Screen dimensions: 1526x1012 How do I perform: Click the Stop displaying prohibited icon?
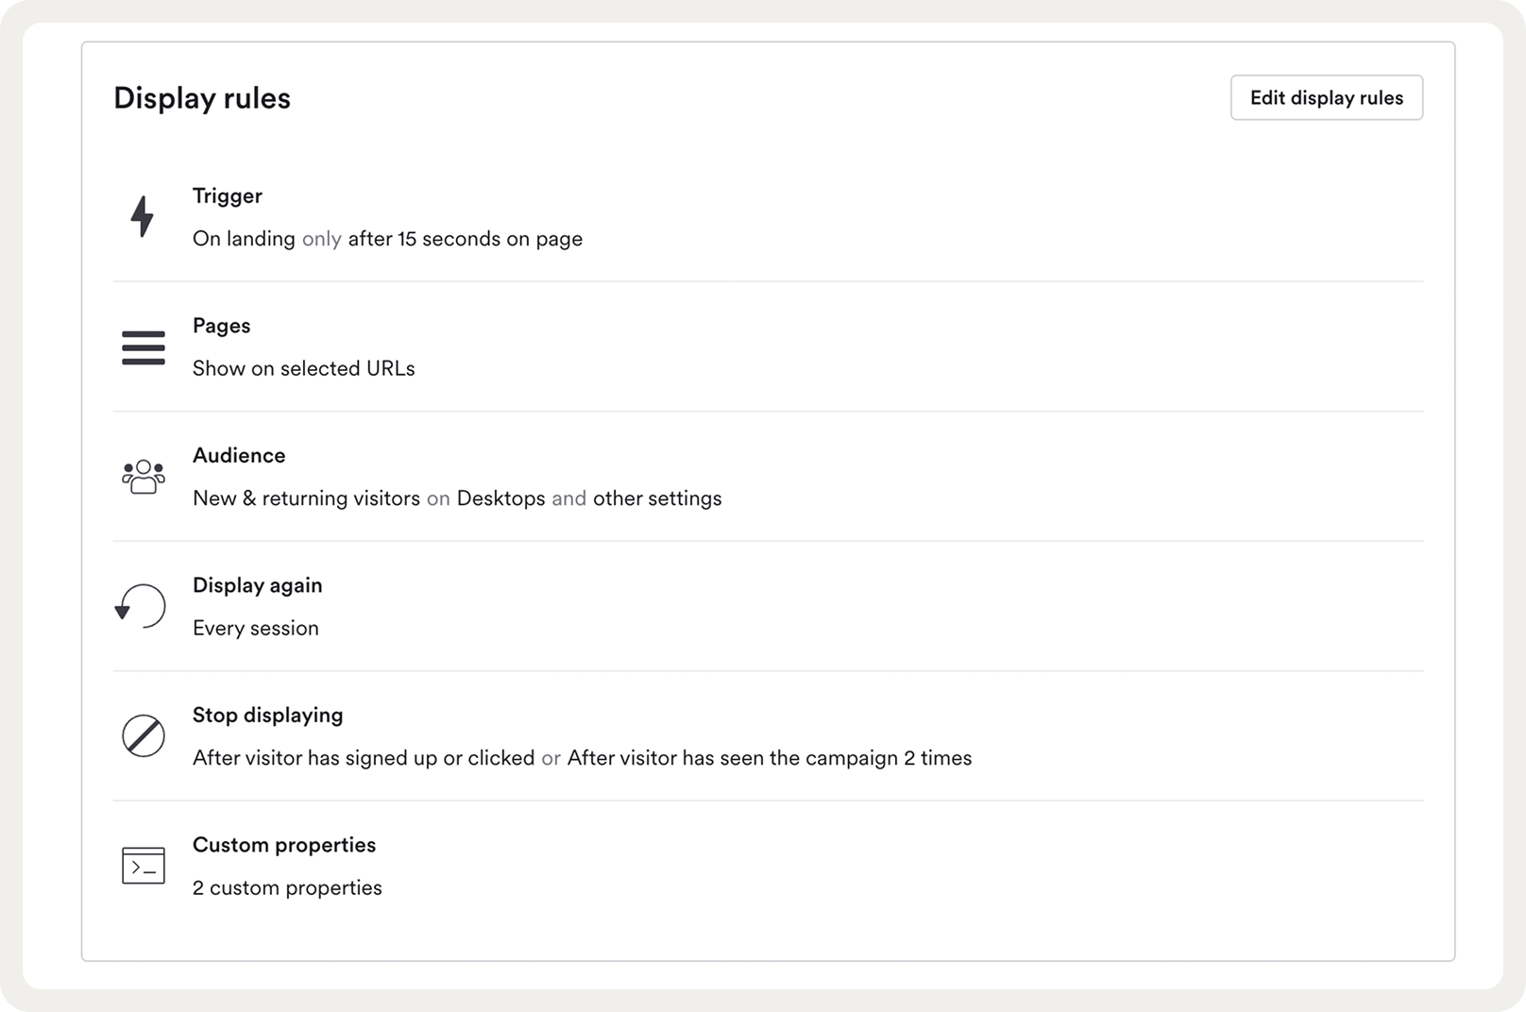click(144, 735)
